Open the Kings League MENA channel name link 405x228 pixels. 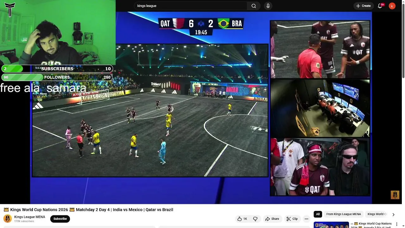click(x=30, y=217)
